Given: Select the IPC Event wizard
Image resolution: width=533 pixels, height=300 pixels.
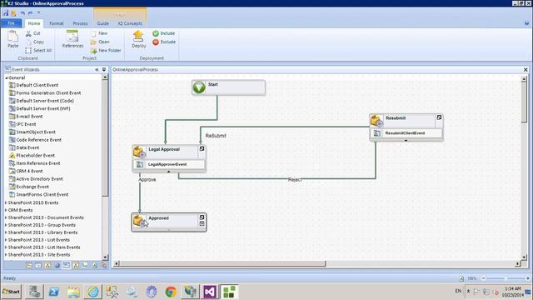Looking at the screenshot, I should point(22,124).
